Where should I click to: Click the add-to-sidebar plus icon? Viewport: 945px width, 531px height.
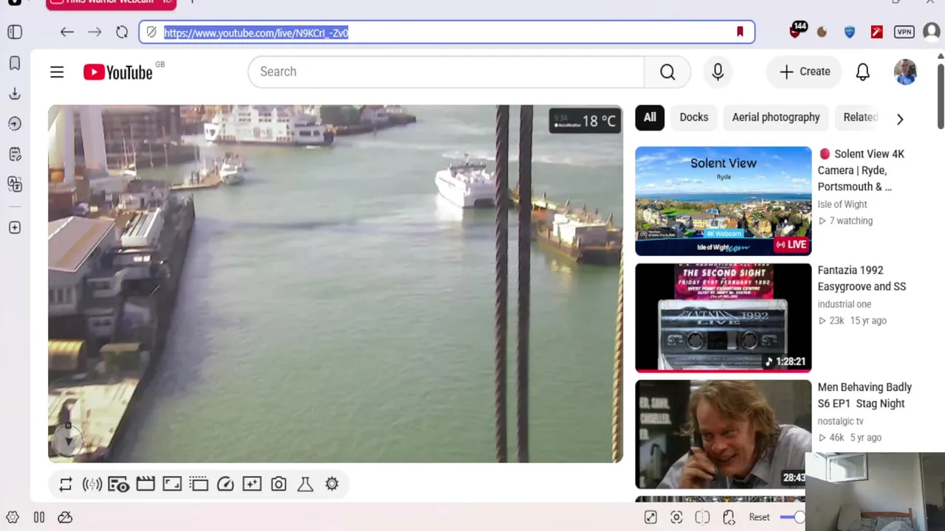coord(15,228)
